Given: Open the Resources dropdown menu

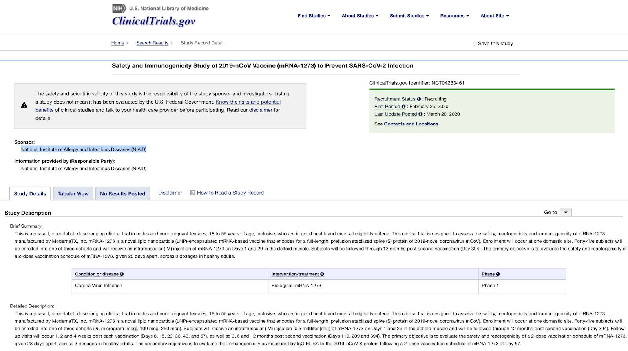Looking at the screenshot, I should point(455,16).
